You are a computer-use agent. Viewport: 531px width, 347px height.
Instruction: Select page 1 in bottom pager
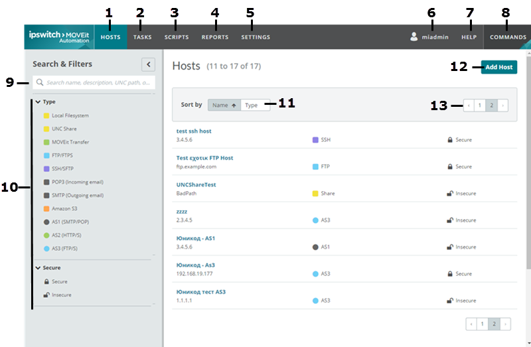[483, 324]
